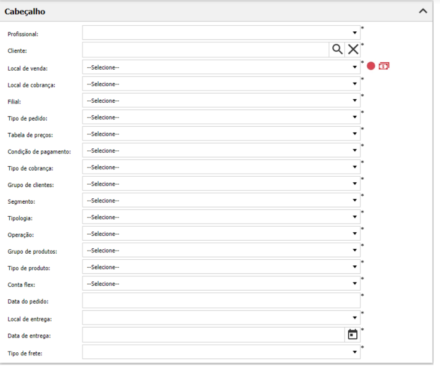This screenshot has width=440, height=367.
Task: Click the Operação: label
Action: pyautogui.click(x=21, y=235)
